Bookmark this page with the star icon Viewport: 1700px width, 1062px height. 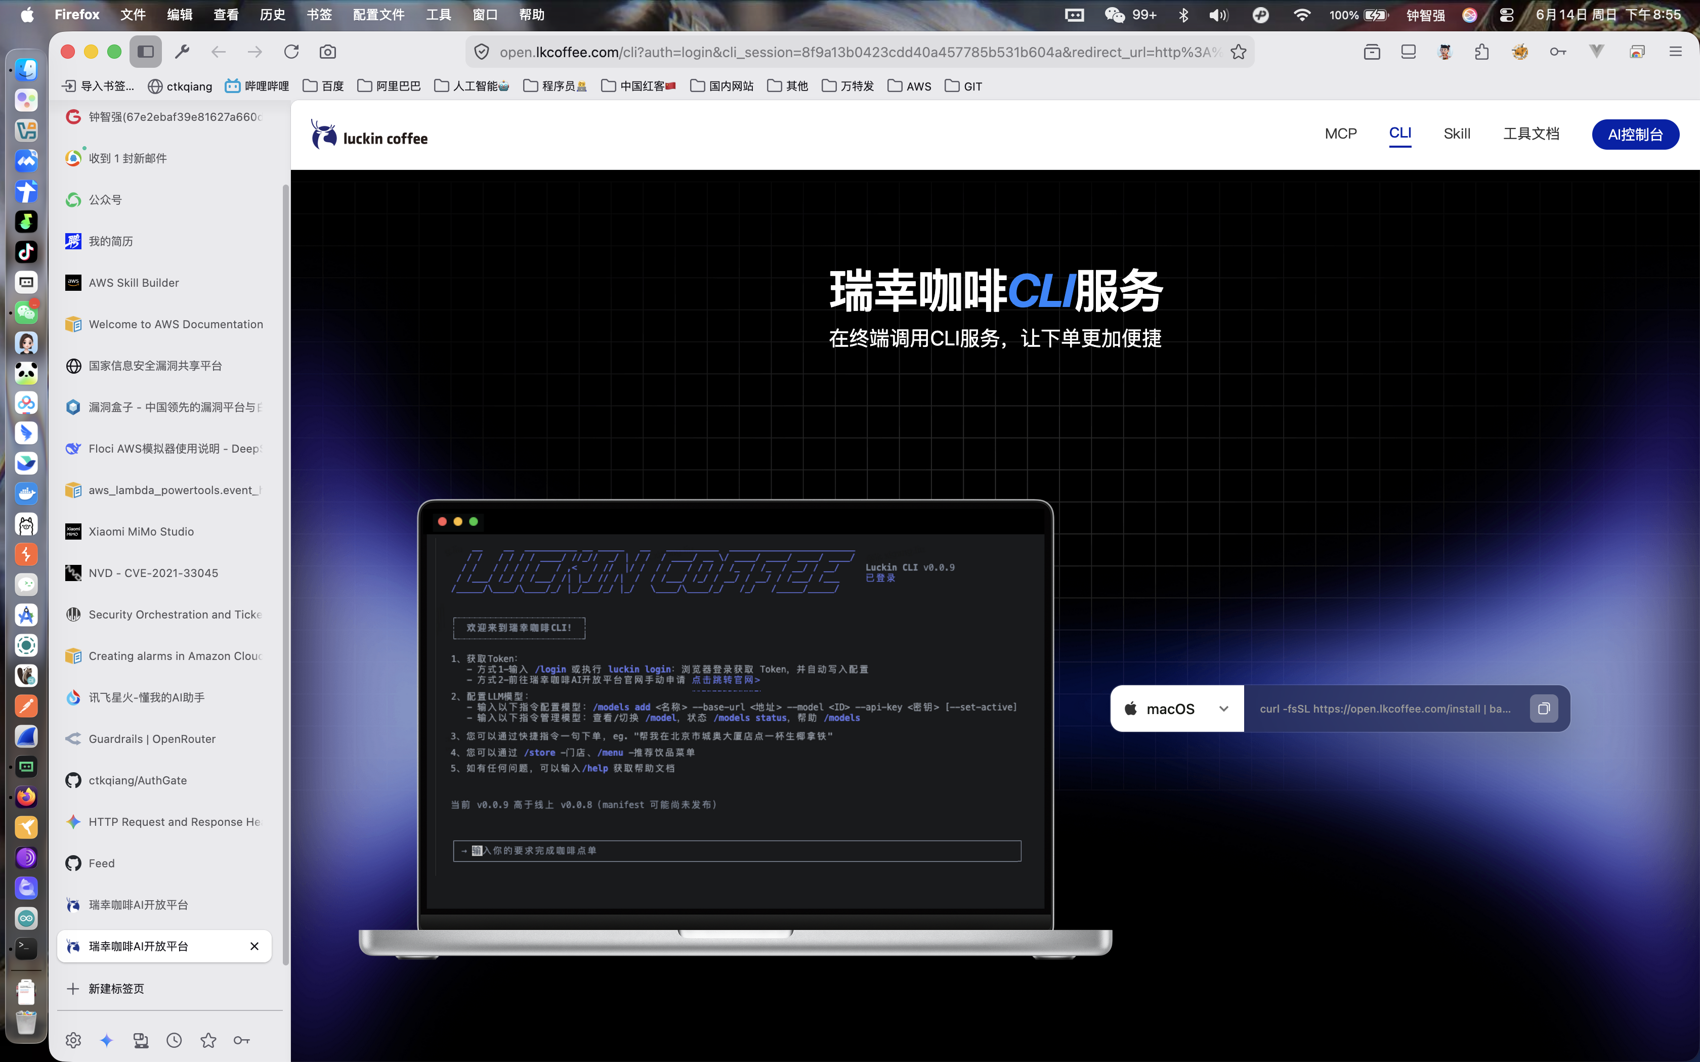(x=1239, y=52)
